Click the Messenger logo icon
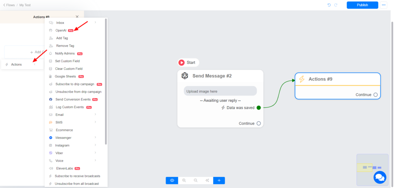394x188 pixels. point(50,138)
